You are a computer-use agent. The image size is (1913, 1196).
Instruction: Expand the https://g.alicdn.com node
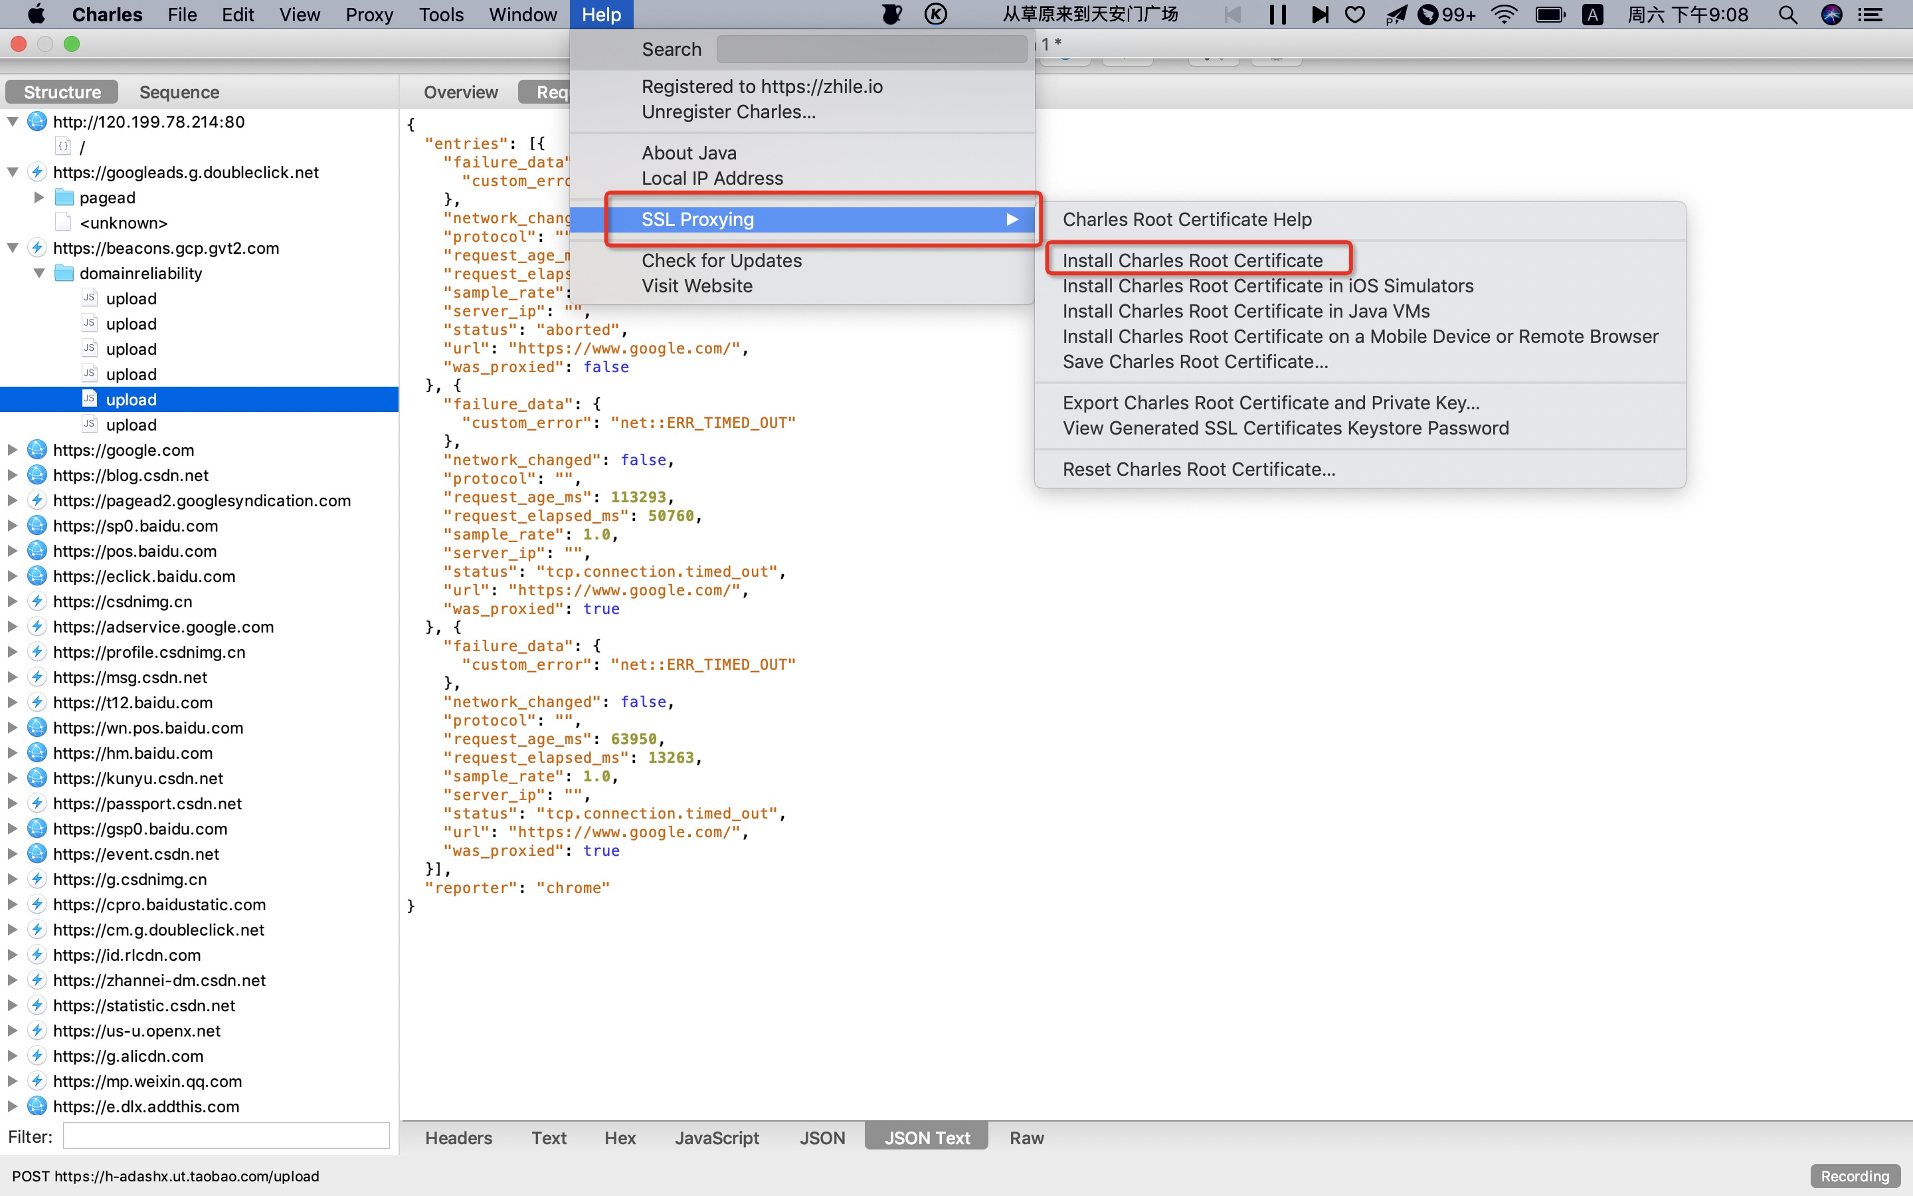point(13,1056)
